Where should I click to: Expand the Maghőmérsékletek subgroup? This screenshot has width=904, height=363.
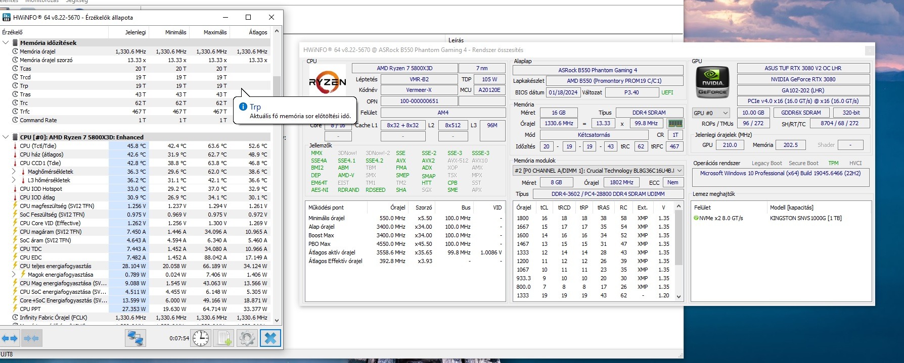14,172
